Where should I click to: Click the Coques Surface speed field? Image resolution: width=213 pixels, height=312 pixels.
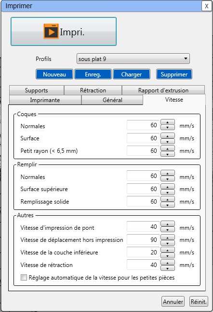point(143,138)
